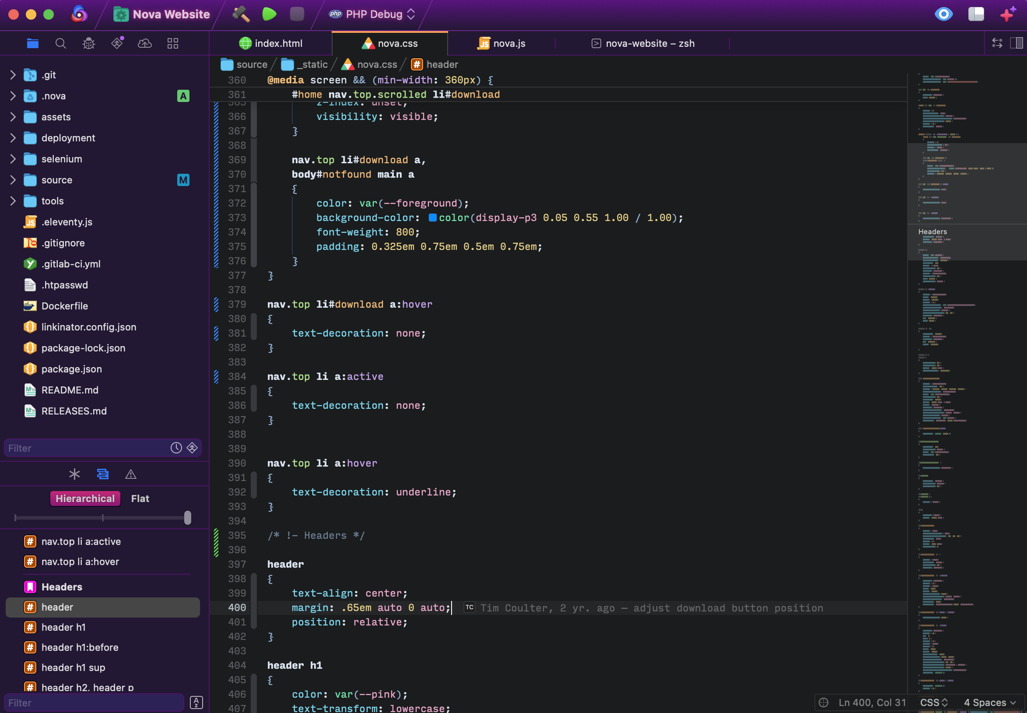Click the cloud upload sidebar icon
Screen dimensions: 1027x713
pos(145,43)
